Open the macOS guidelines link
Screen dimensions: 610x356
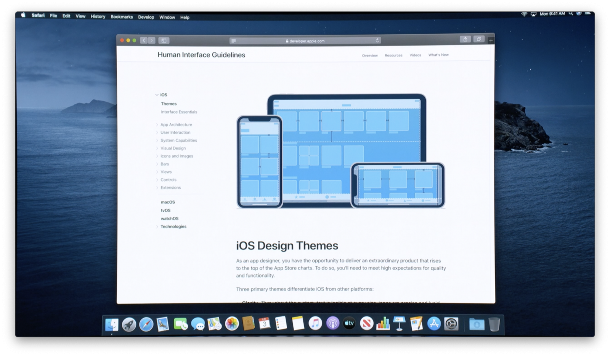(x=168, y=202)
